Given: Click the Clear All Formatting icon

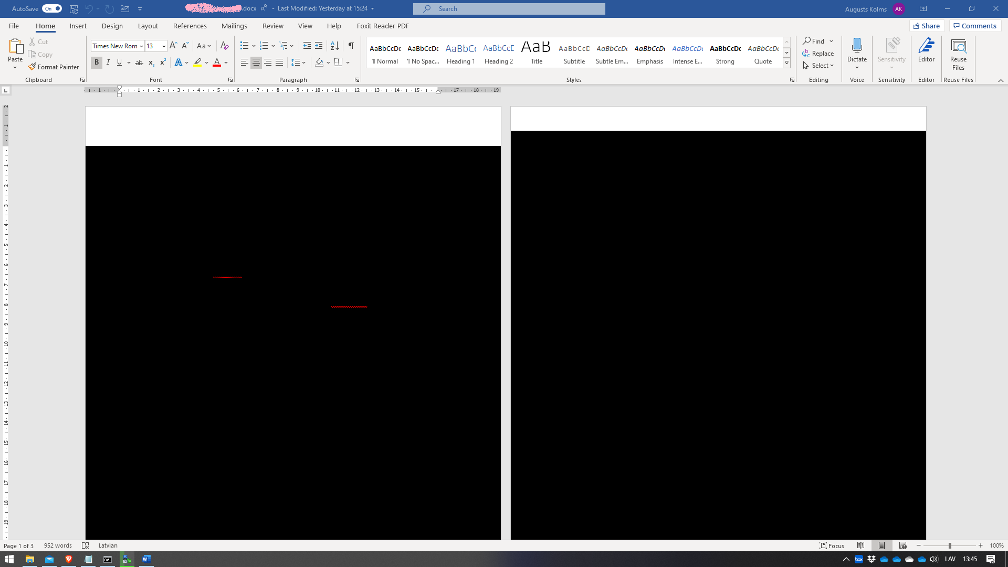Looking at the screenshot, I should [x=224, y=46].
